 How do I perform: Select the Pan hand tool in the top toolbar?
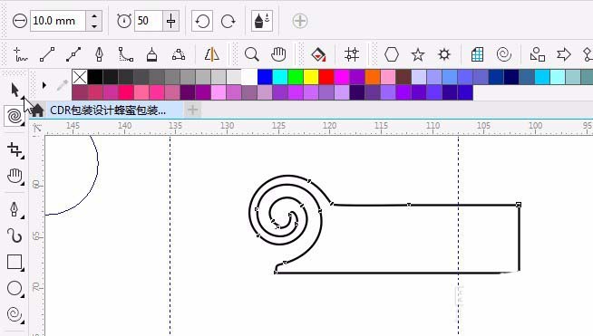click(278, 54)
